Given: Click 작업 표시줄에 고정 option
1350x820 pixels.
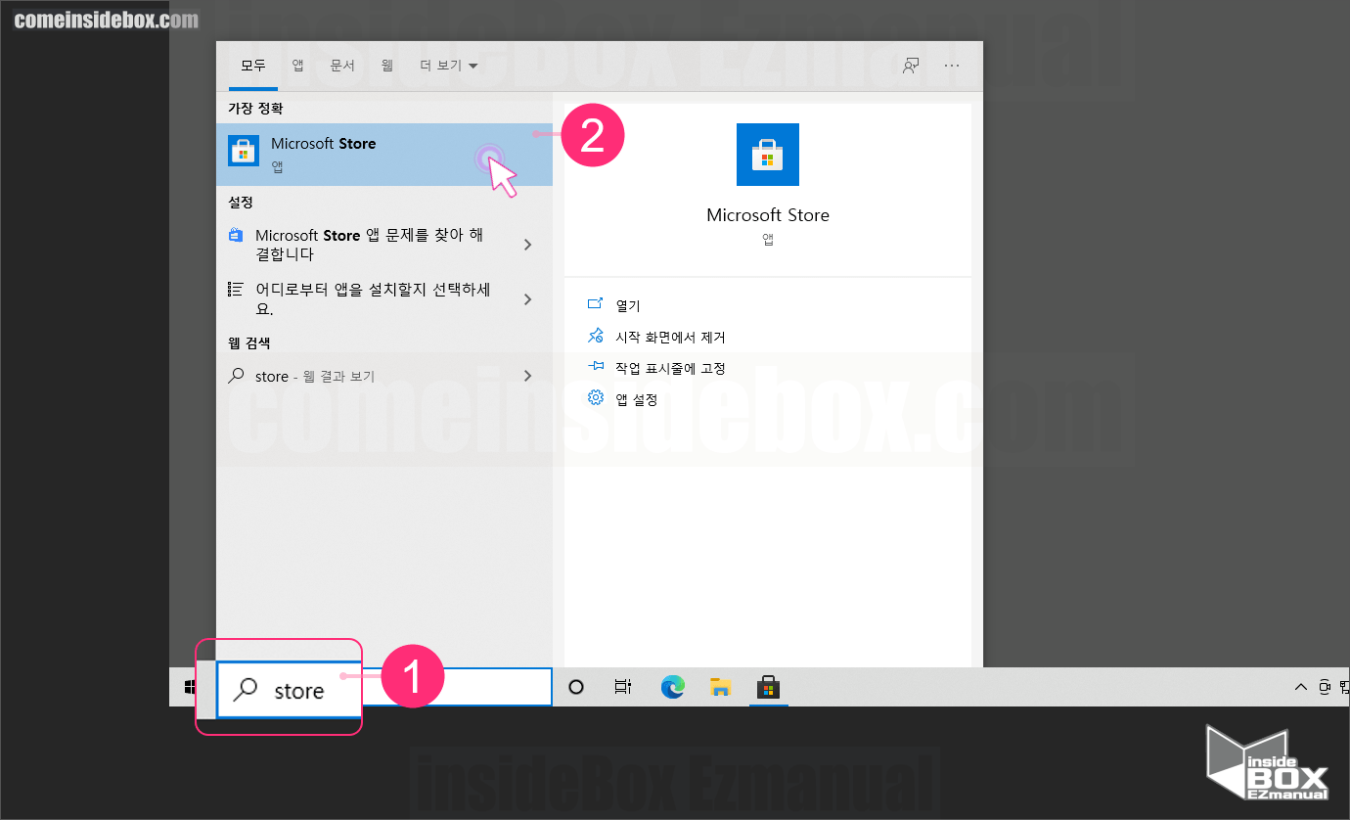Looking at the screenshot, I should coord(670,369).
